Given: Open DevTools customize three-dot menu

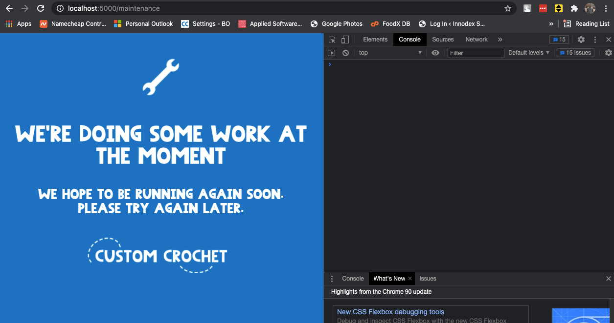Looking at the screenshot, I should [x=595, y=40].
